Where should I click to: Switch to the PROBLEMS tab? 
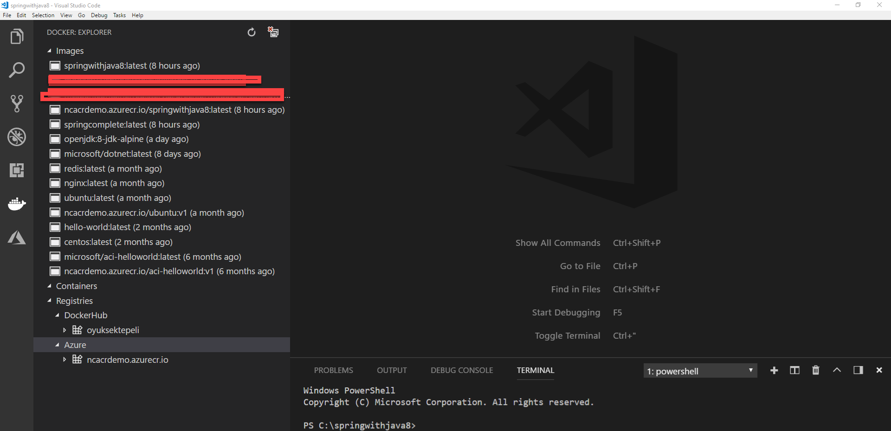(333, 370)
